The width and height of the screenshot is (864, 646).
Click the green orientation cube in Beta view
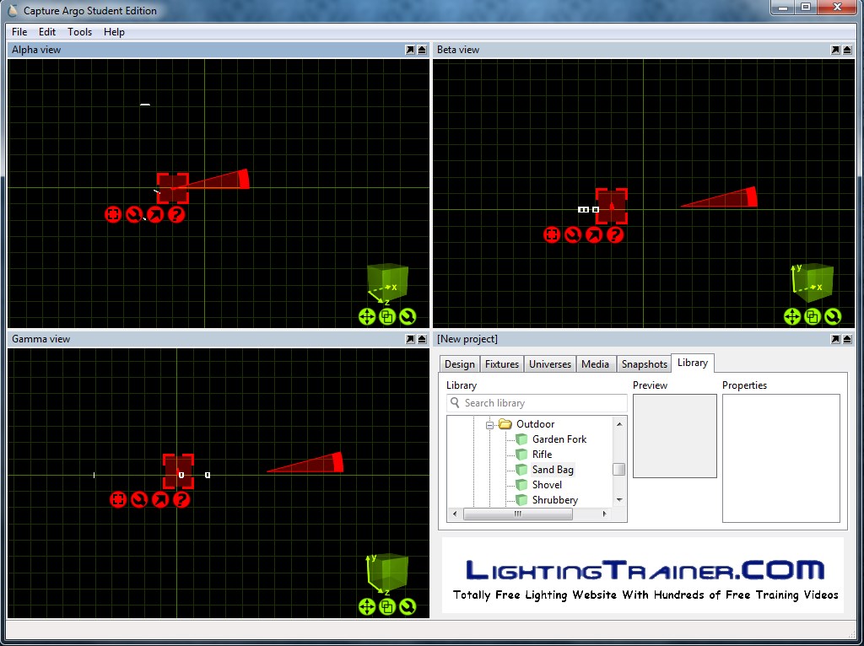(814, 281)
